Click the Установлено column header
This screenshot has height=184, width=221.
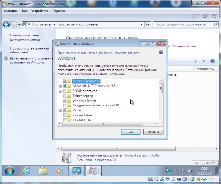point(205,69)
